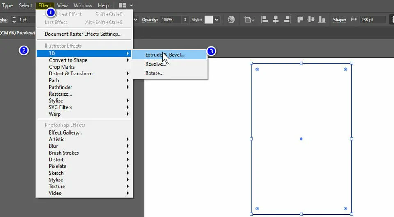This screenshot has width=394, height=217.
Task: Click Vertical Align Top icon
Action: (x=300, y=20)
